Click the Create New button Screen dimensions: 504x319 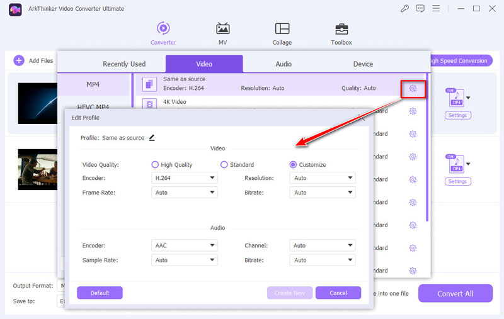[x=290, y=293]
